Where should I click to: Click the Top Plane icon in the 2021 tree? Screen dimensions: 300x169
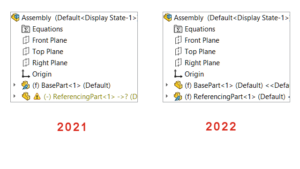tap(26, 51)
